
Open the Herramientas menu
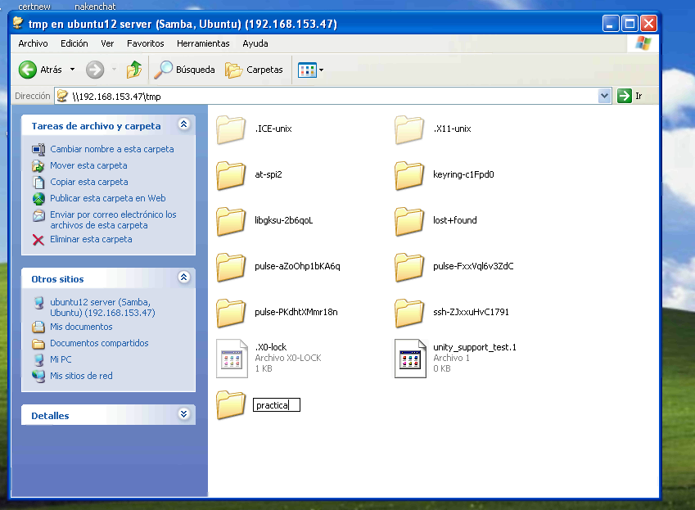click(x=203, y=43)
